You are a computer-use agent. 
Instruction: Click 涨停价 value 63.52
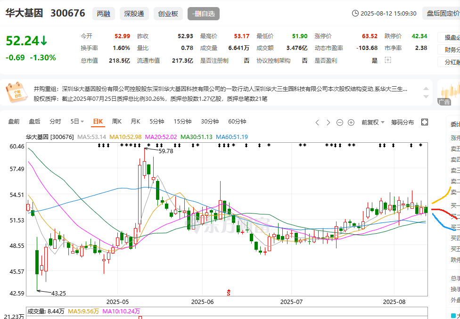[x=370, y=36]
